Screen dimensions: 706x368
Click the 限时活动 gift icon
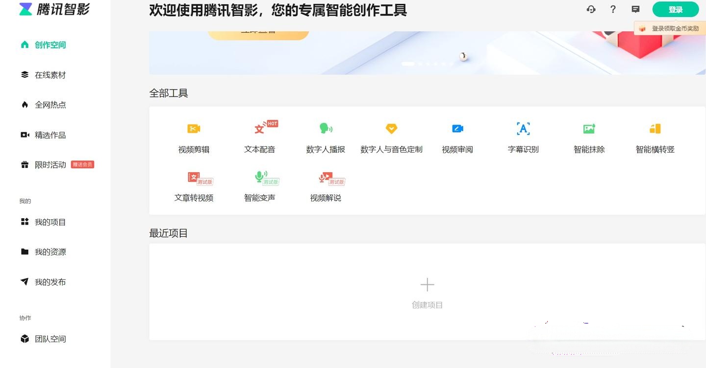coord(25,165)
